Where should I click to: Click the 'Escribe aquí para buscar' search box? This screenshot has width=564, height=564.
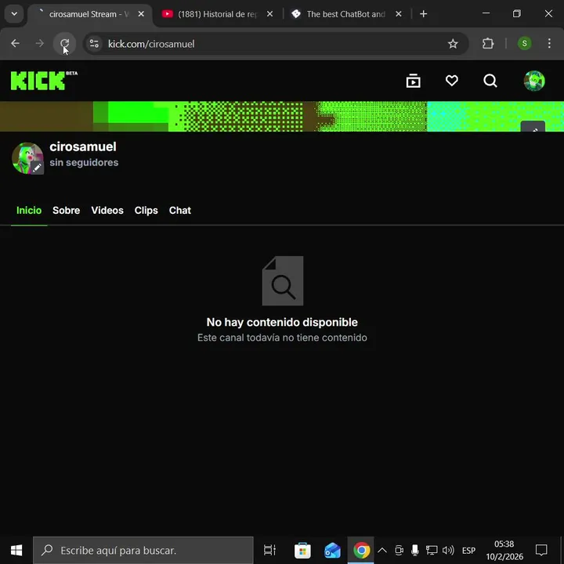pyautogui.click(x=143, y=551)
